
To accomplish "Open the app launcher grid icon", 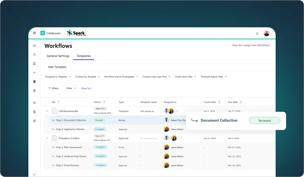I will coord(34,33).
